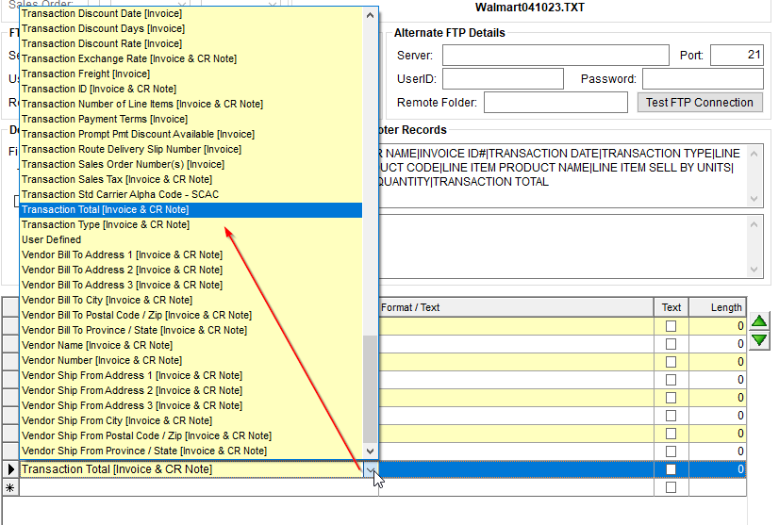Select Vendor Bill To Province / State
This screenshot has height=525, width=779.
point(191,330)
